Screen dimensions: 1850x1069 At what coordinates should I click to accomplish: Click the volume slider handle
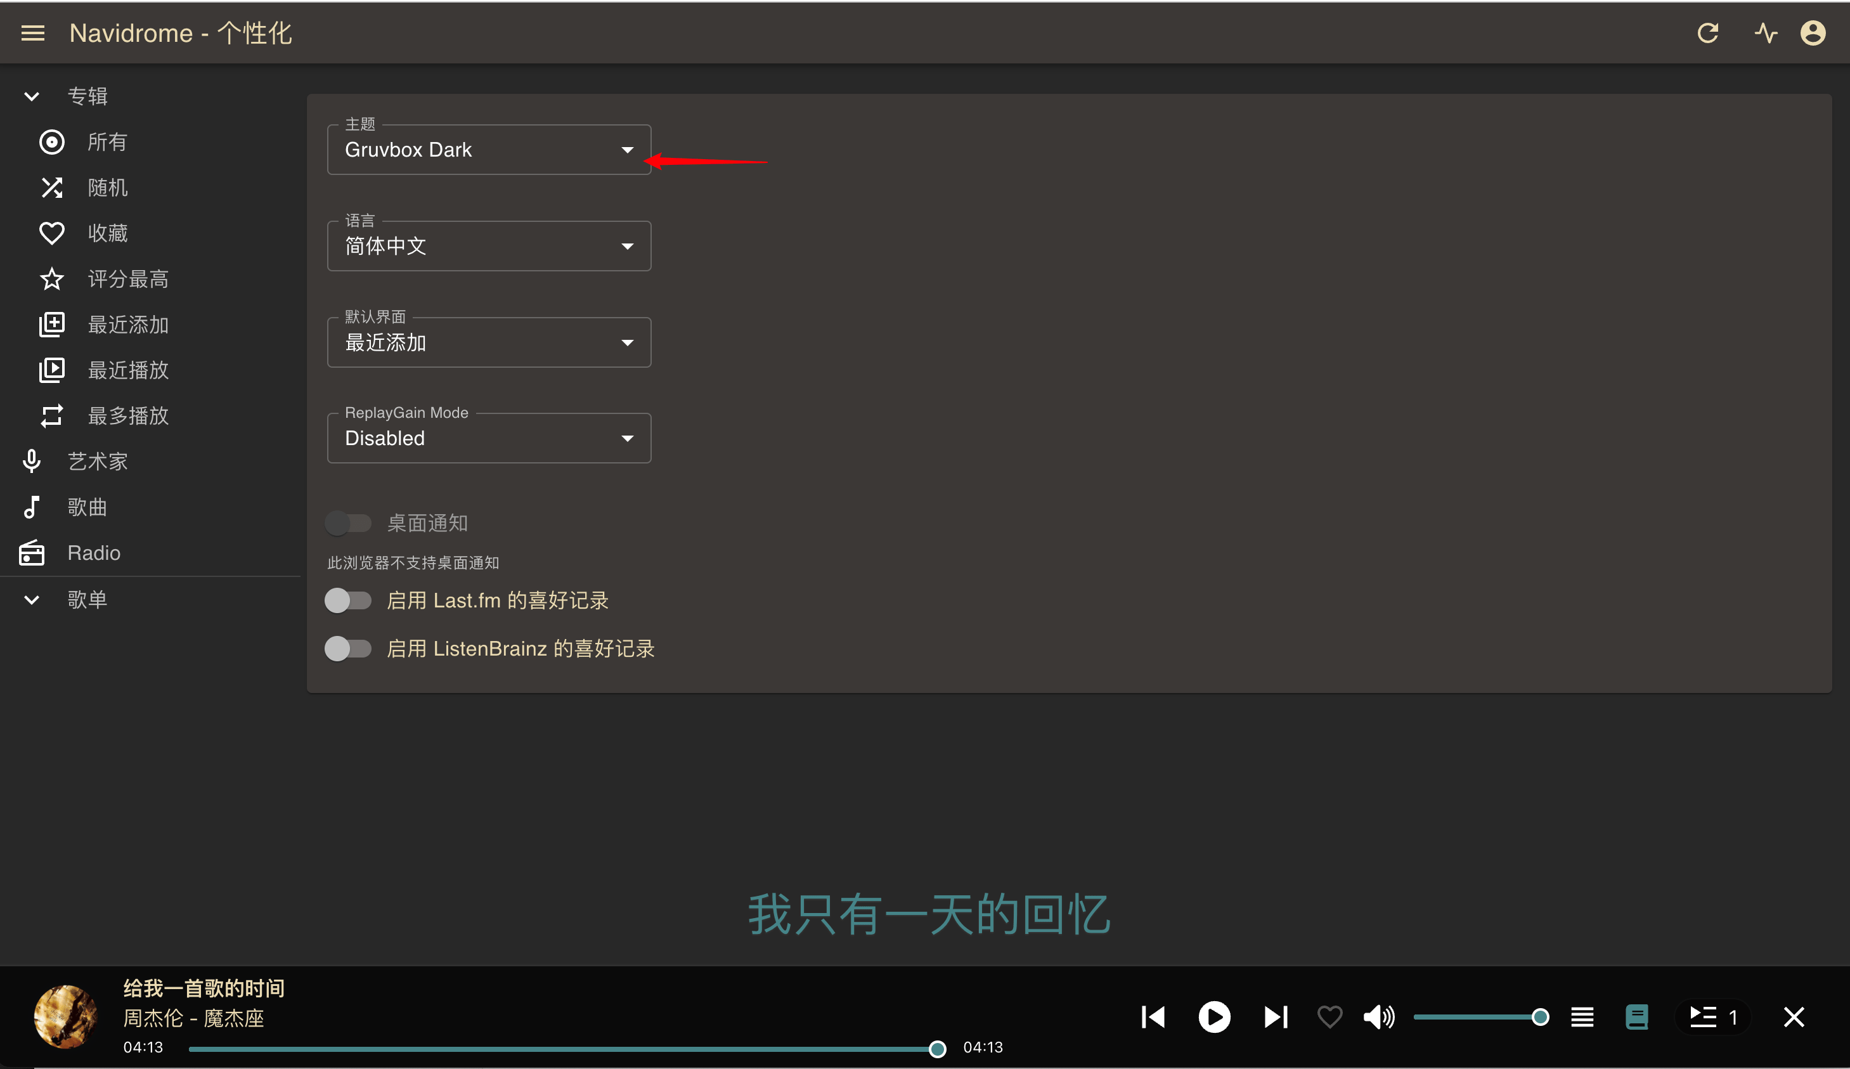tap(1540, 1017)
